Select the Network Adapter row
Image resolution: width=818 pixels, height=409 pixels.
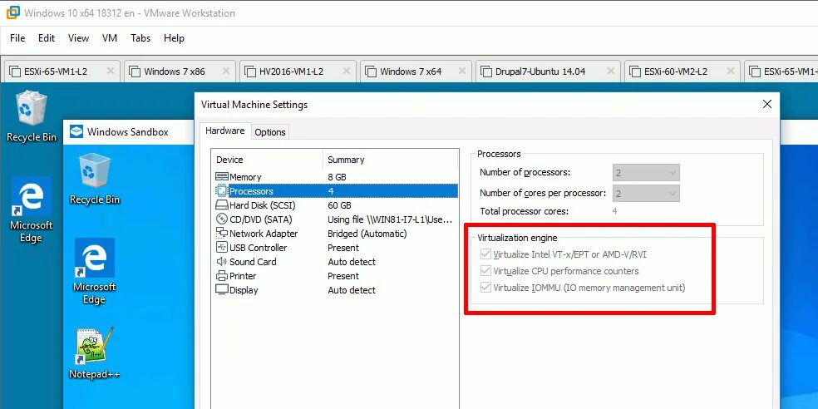click(336, 234)
